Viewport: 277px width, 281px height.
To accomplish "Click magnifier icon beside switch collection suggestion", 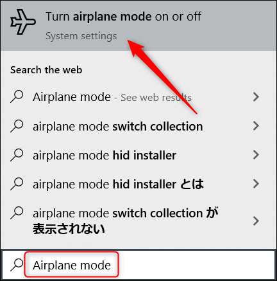I will pyautogui.click(x=17, y=126).
